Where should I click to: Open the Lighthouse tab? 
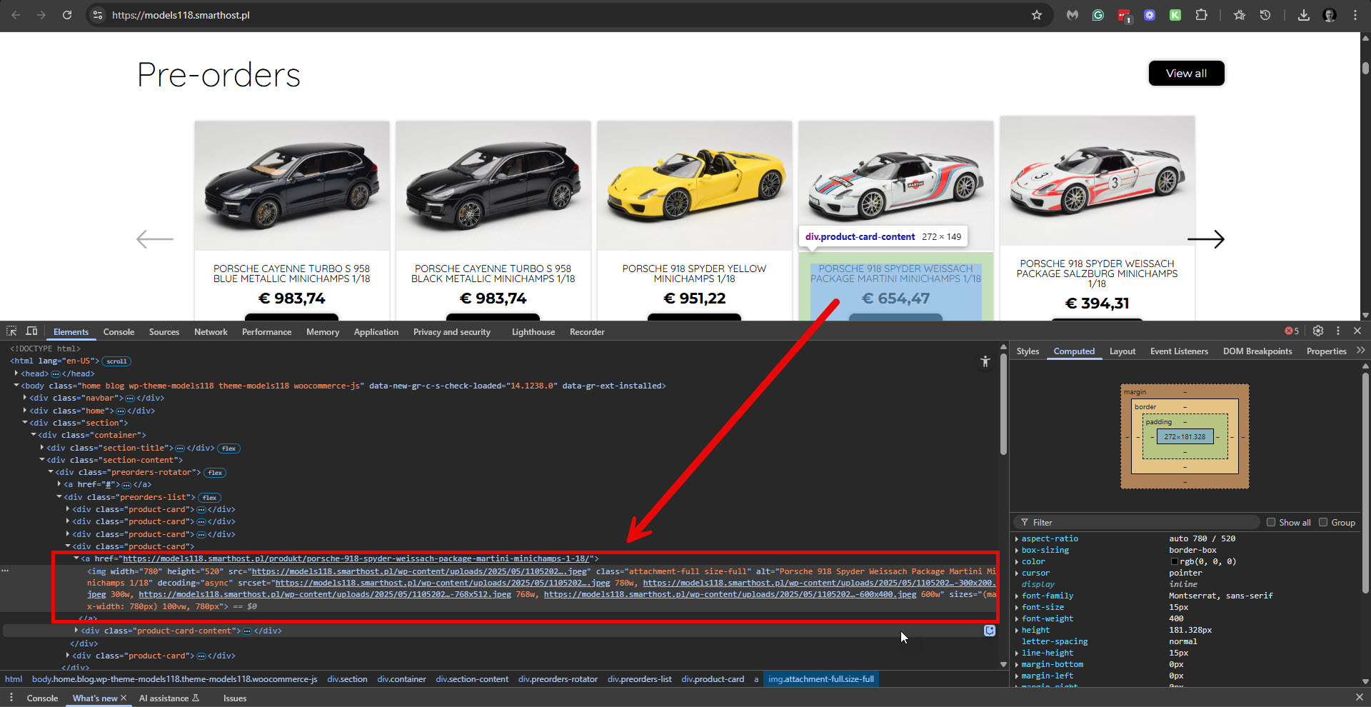click(x=533, y=332)
